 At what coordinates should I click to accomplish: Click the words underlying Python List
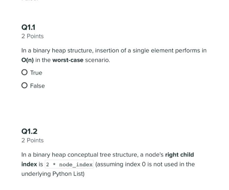[52, 174]
